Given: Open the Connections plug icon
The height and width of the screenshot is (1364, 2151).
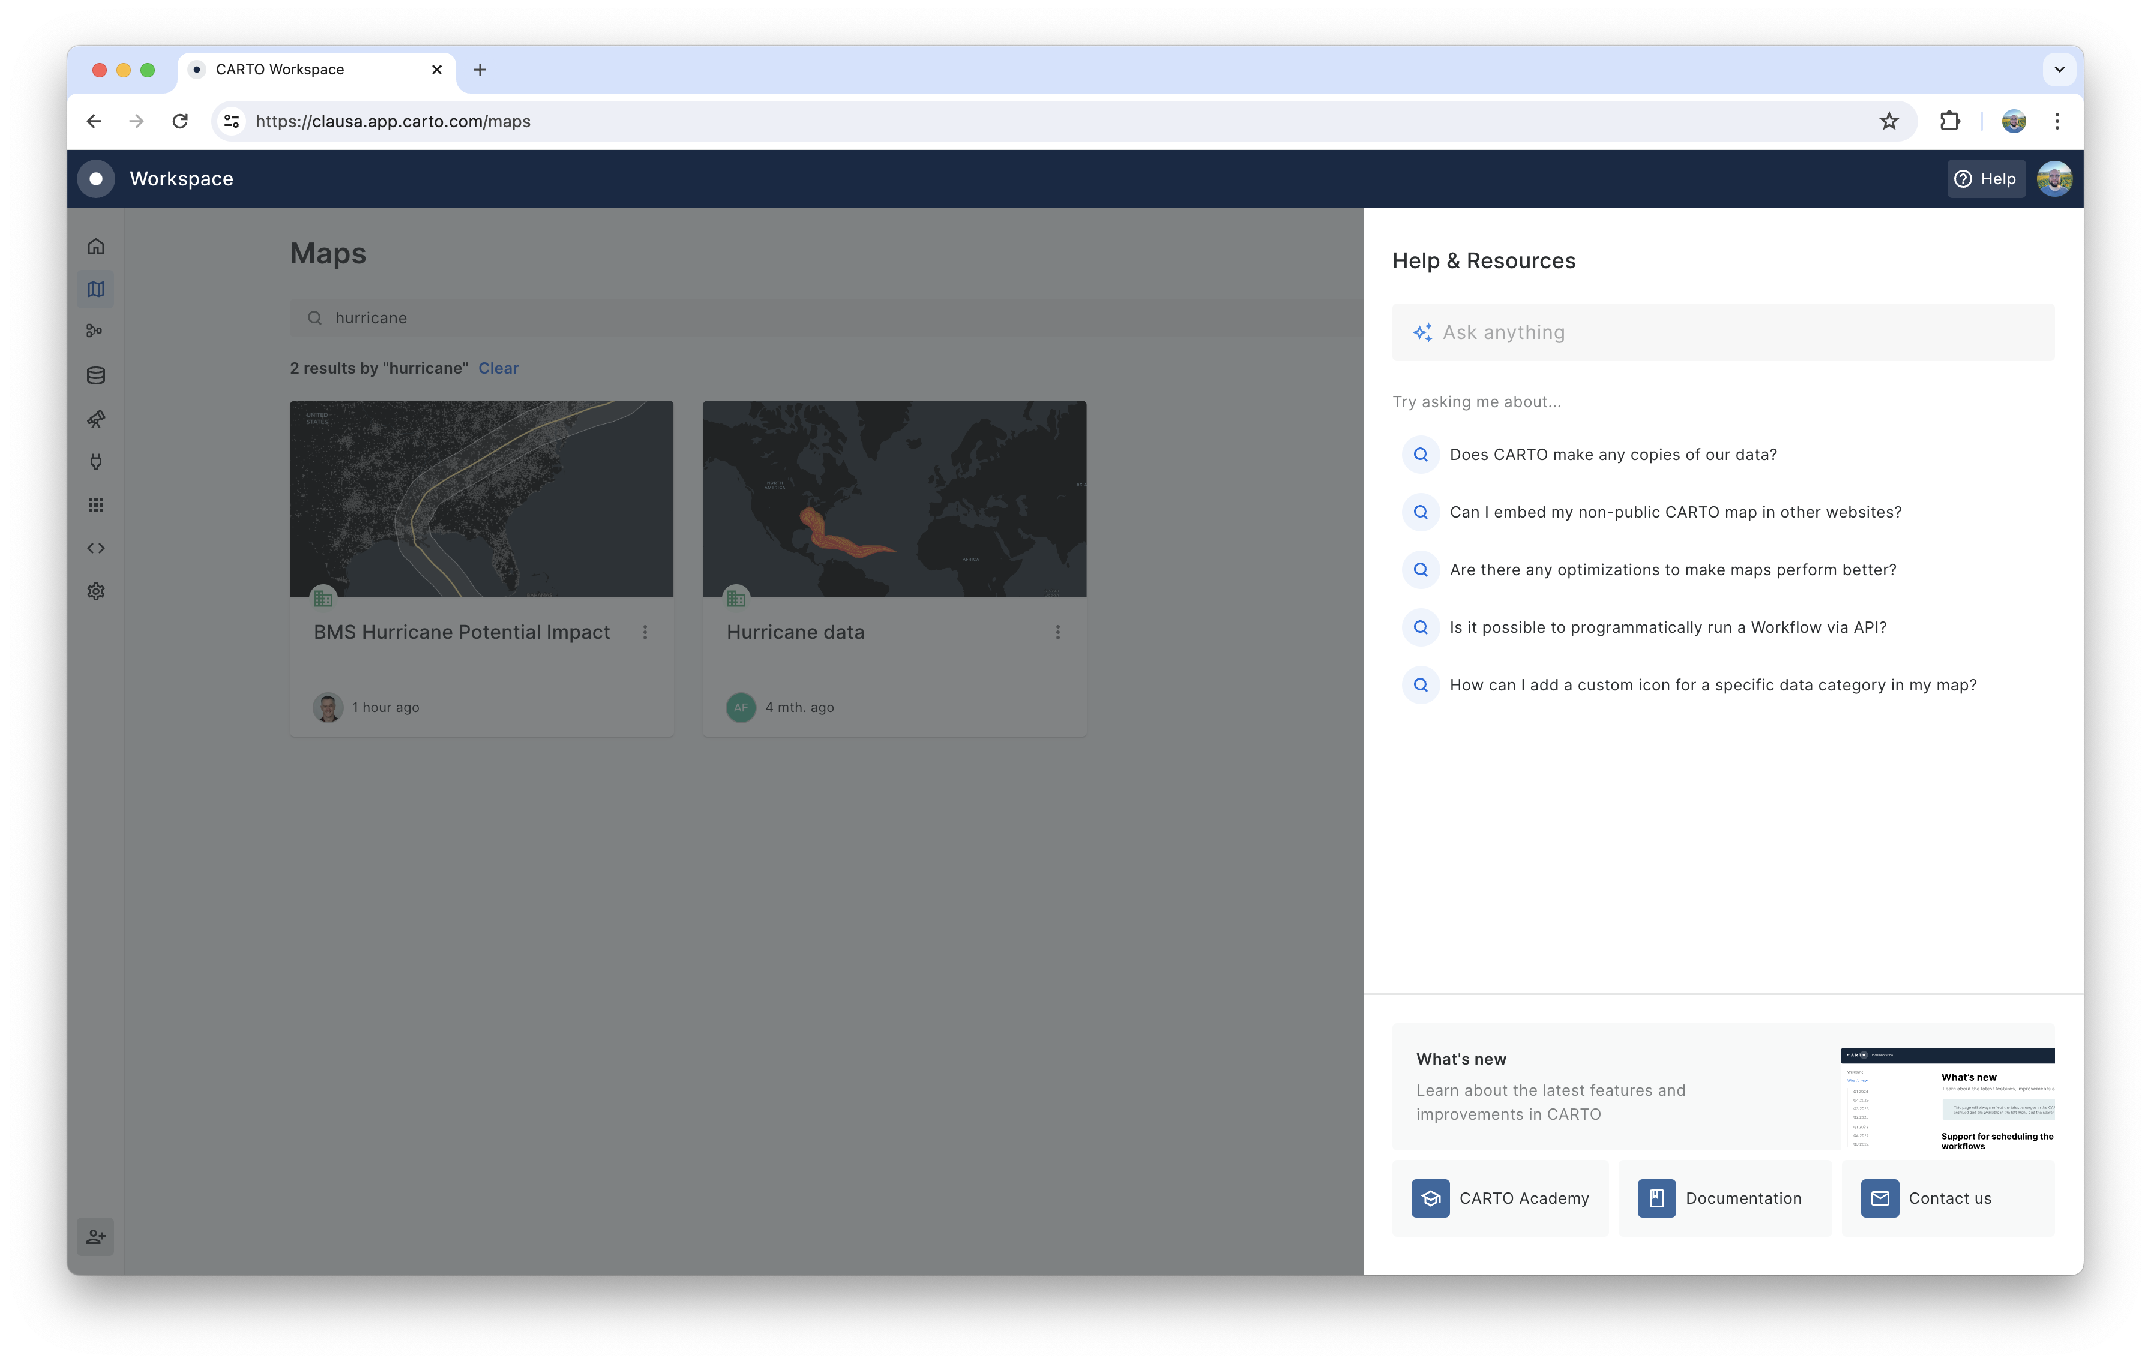Looking at the screenshot, I should pyautogui.click(x=95, y=461).
